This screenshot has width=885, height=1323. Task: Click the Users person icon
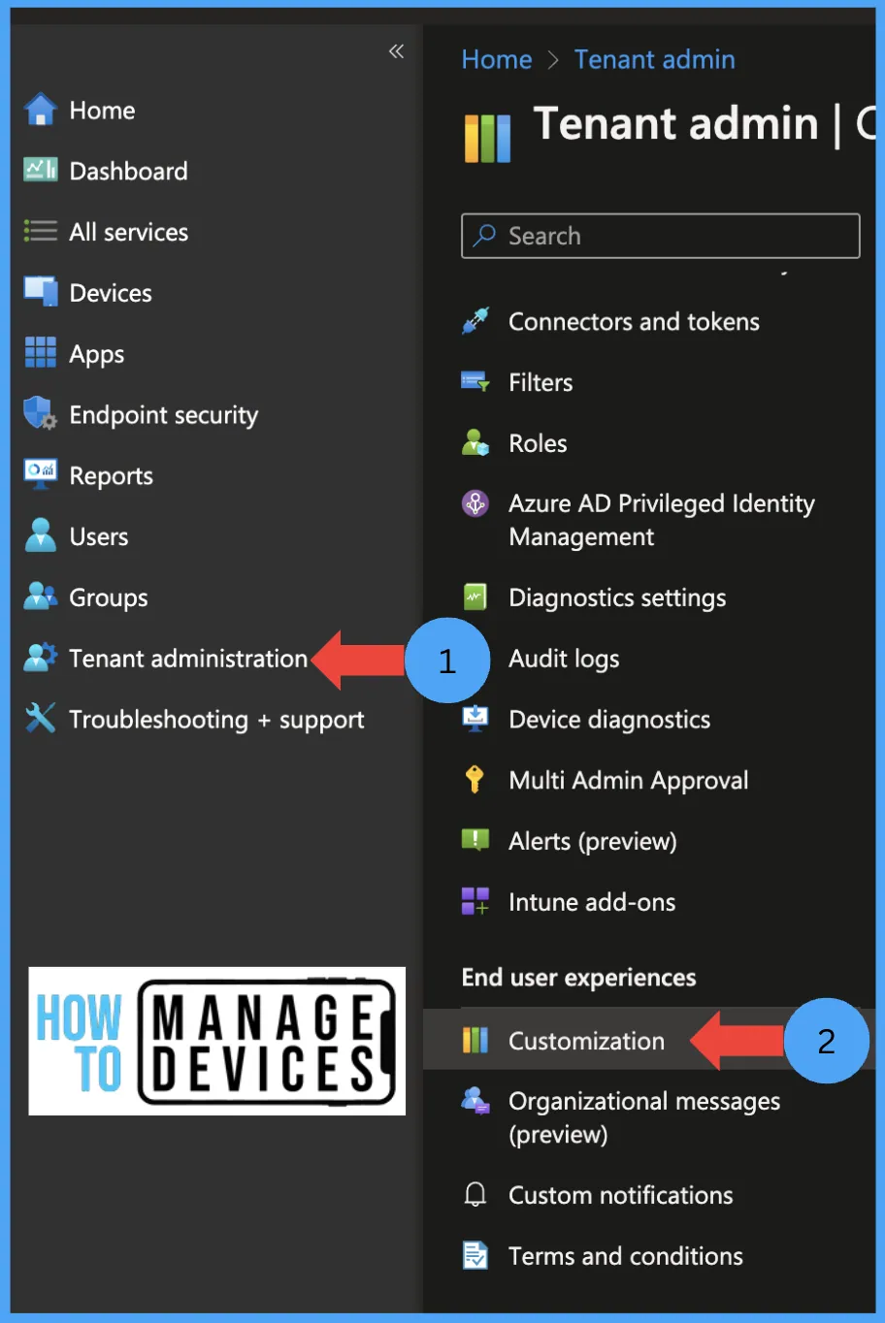click(40, 535)
